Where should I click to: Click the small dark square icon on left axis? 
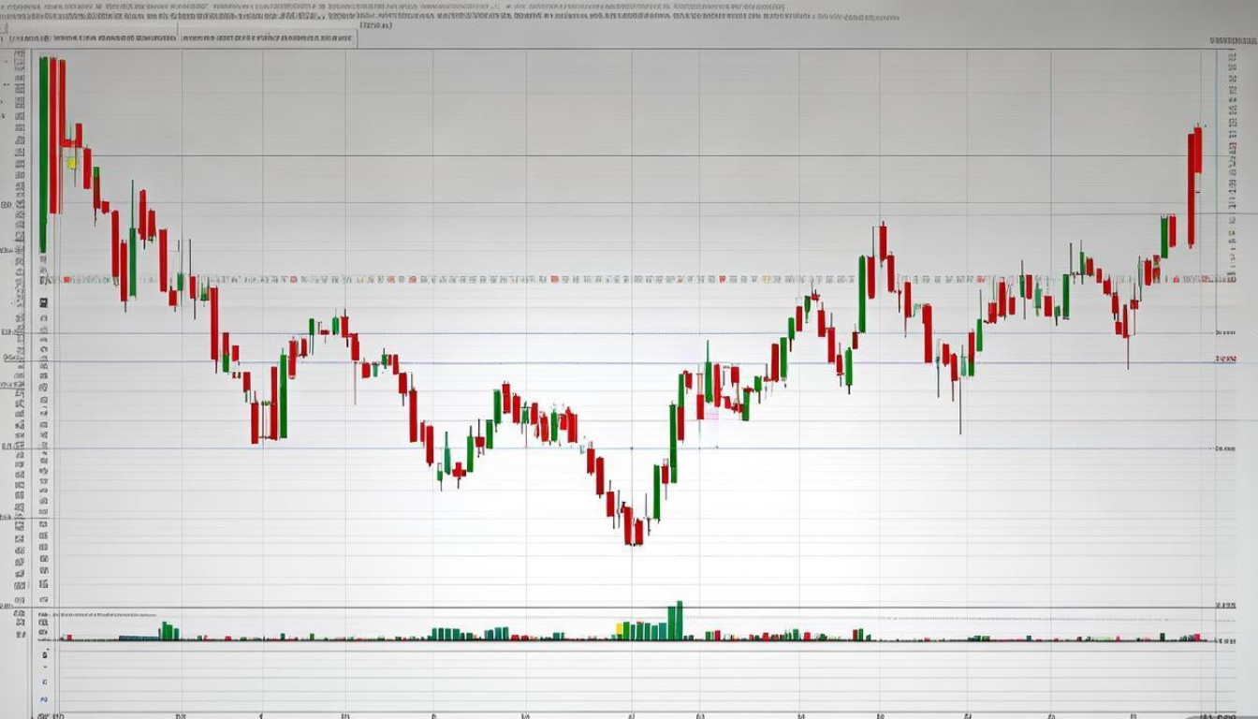pos(43,302)
